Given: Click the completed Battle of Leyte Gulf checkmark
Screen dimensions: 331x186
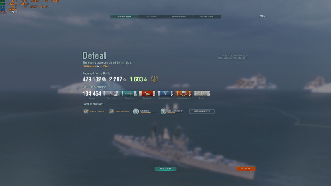Looking at the screenshot, I should [x=86, y=111].
